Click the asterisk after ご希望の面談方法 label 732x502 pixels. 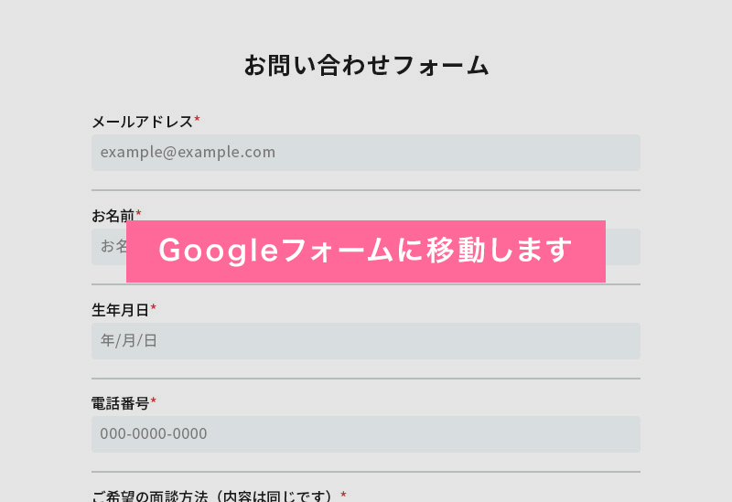point(343,495)
